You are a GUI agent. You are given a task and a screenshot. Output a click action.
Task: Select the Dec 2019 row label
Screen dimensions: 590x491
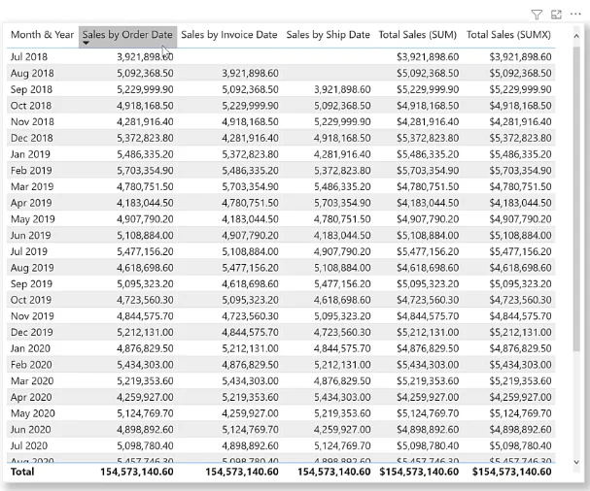[32, 333]
